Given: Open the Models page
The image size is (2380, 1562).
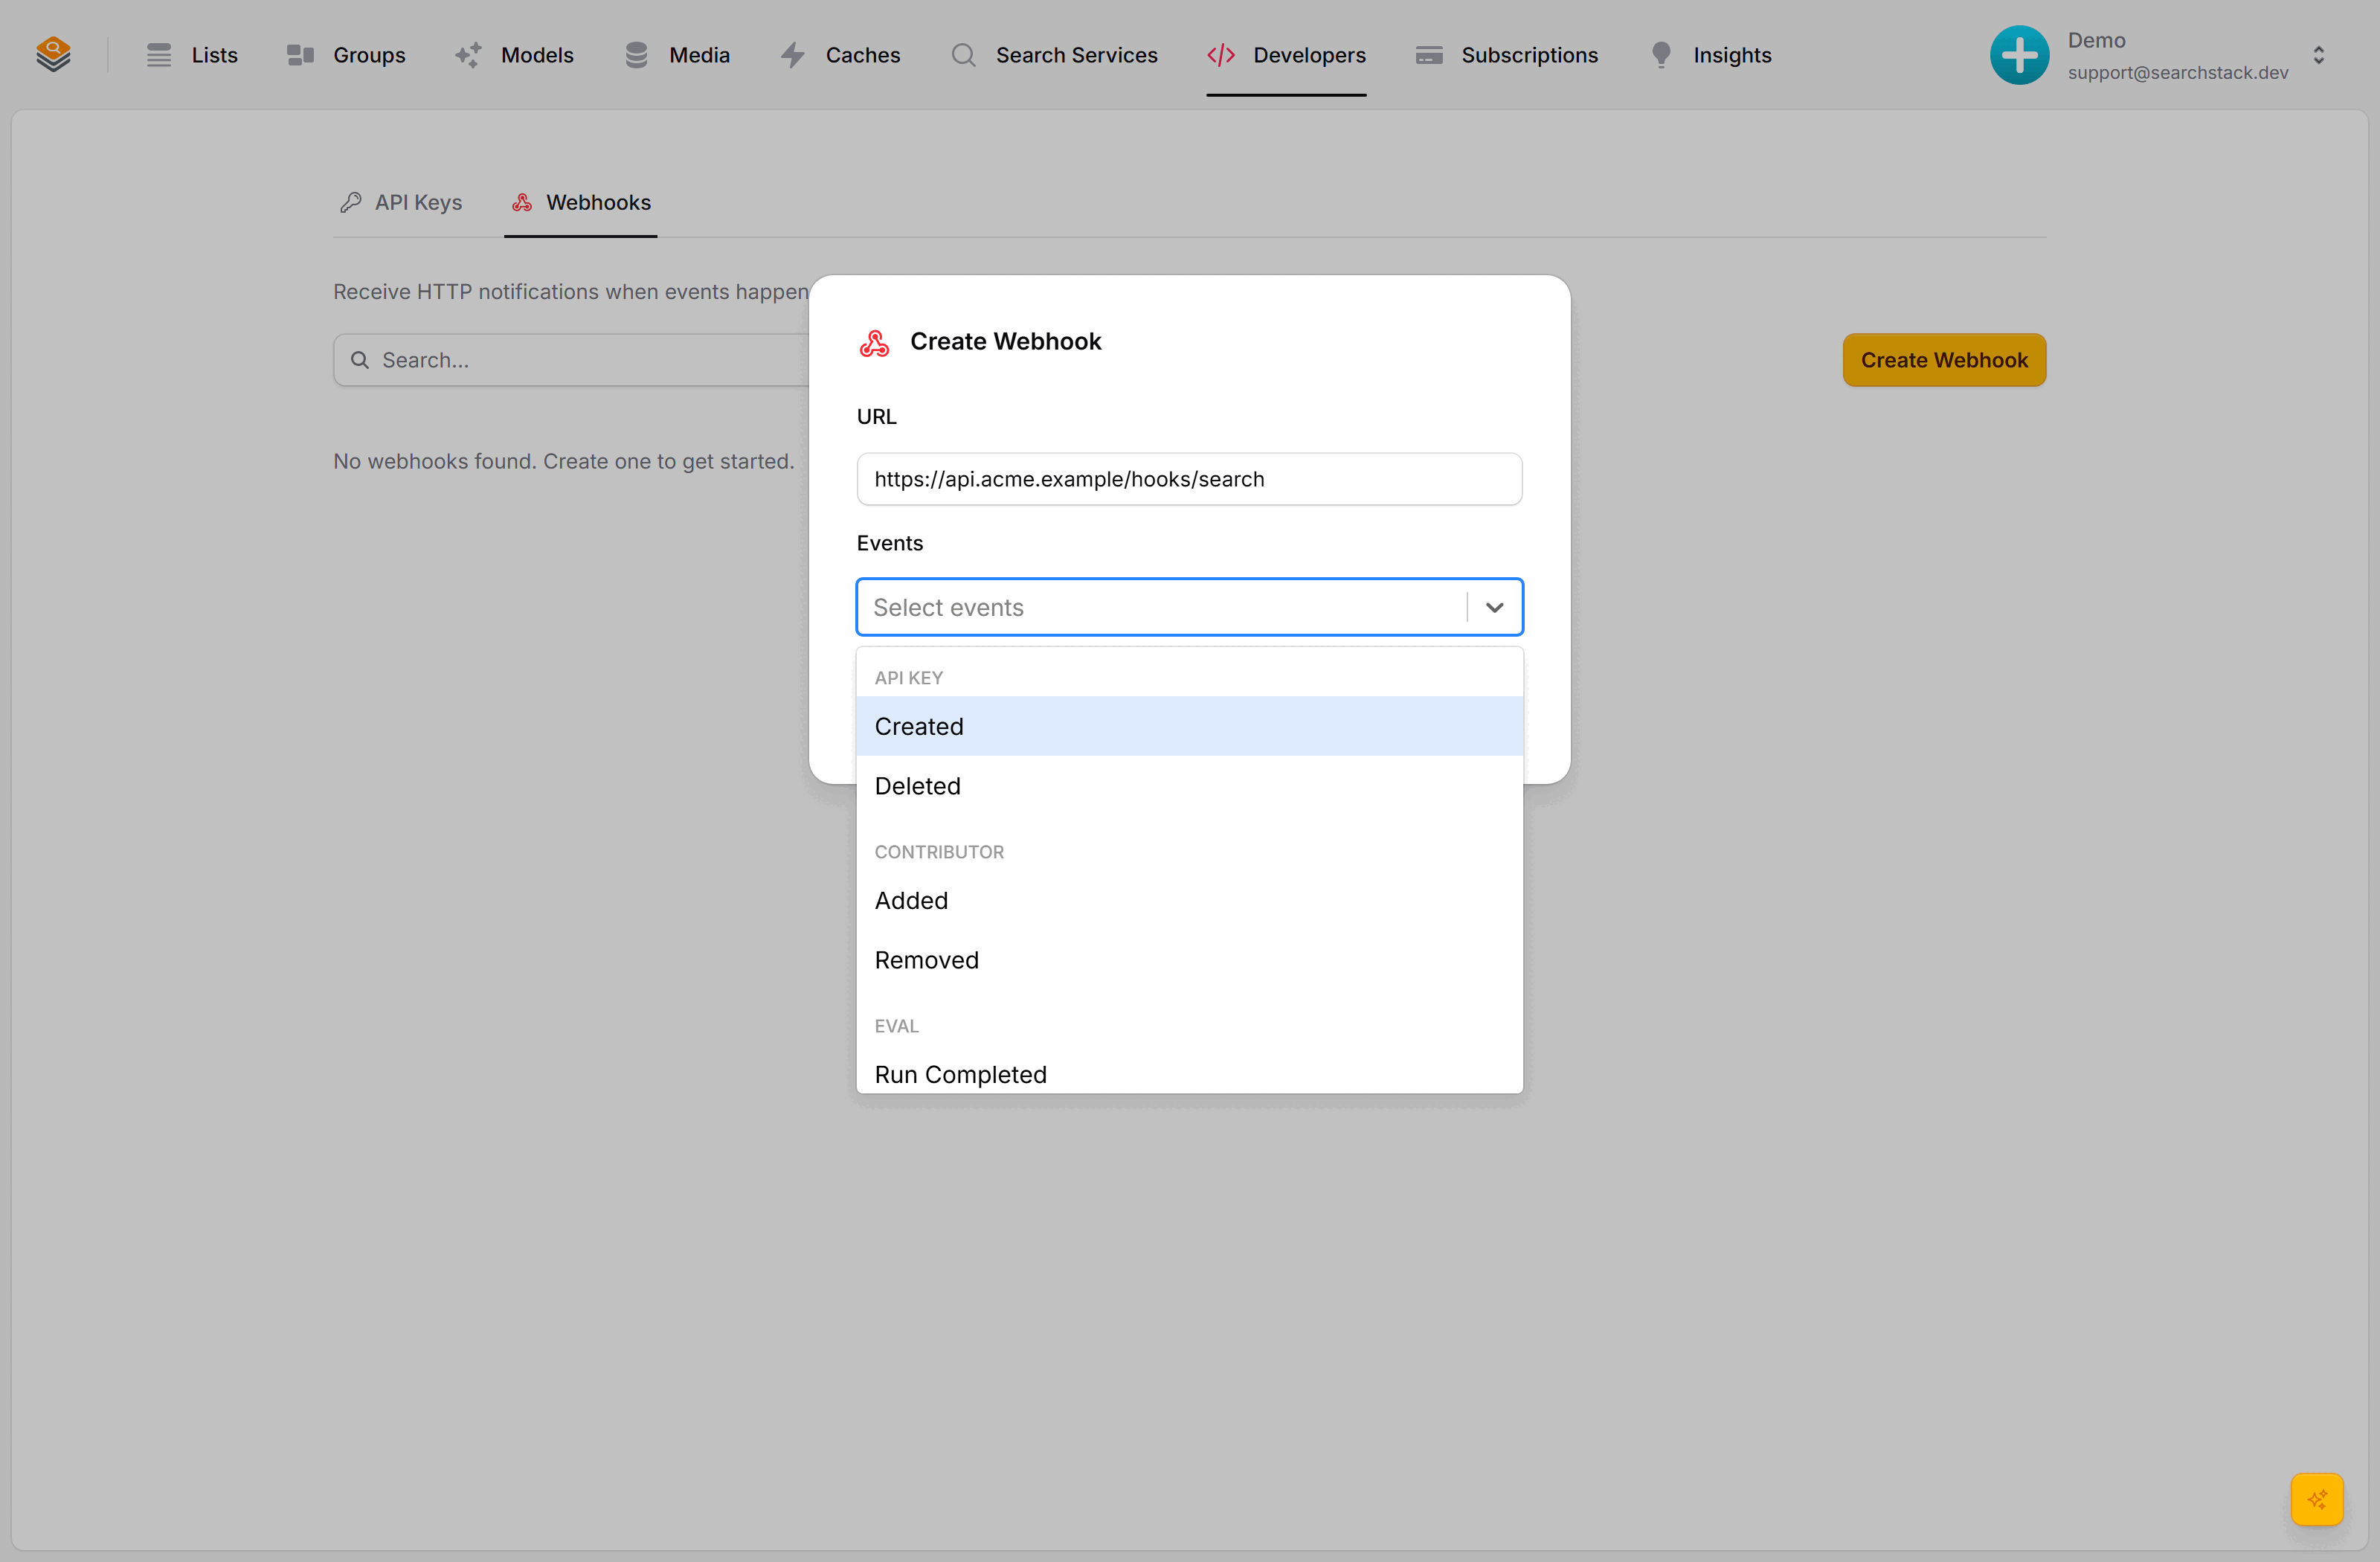Looking at the screenshot, I should pyautogui.click(x=514, y=55).
